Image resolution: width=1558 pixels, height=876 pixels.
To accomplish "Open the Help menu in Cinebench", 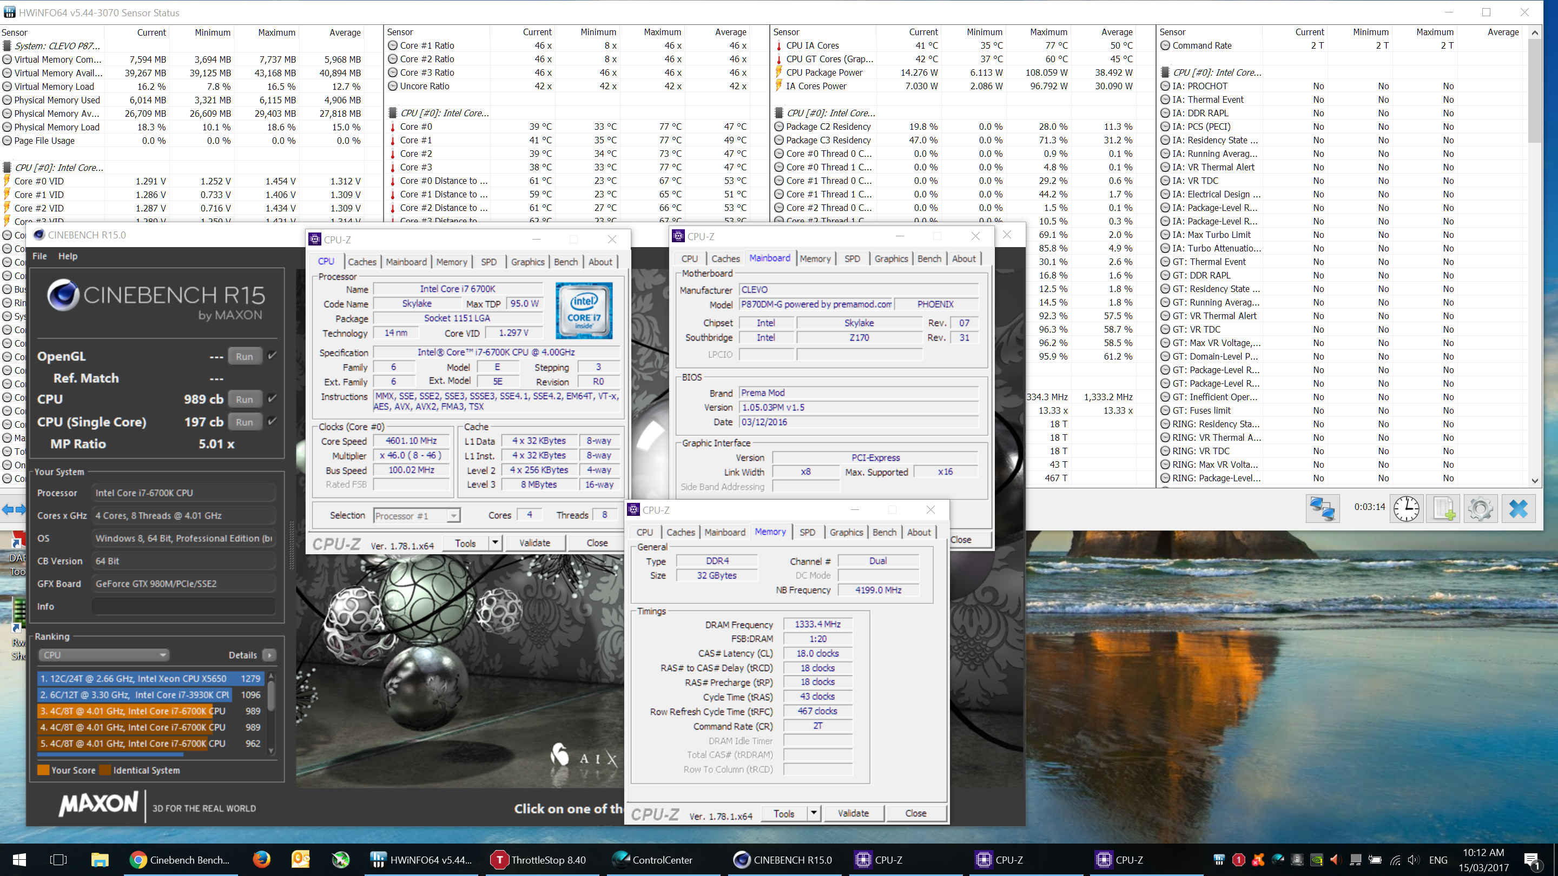I will pos(68,256).
